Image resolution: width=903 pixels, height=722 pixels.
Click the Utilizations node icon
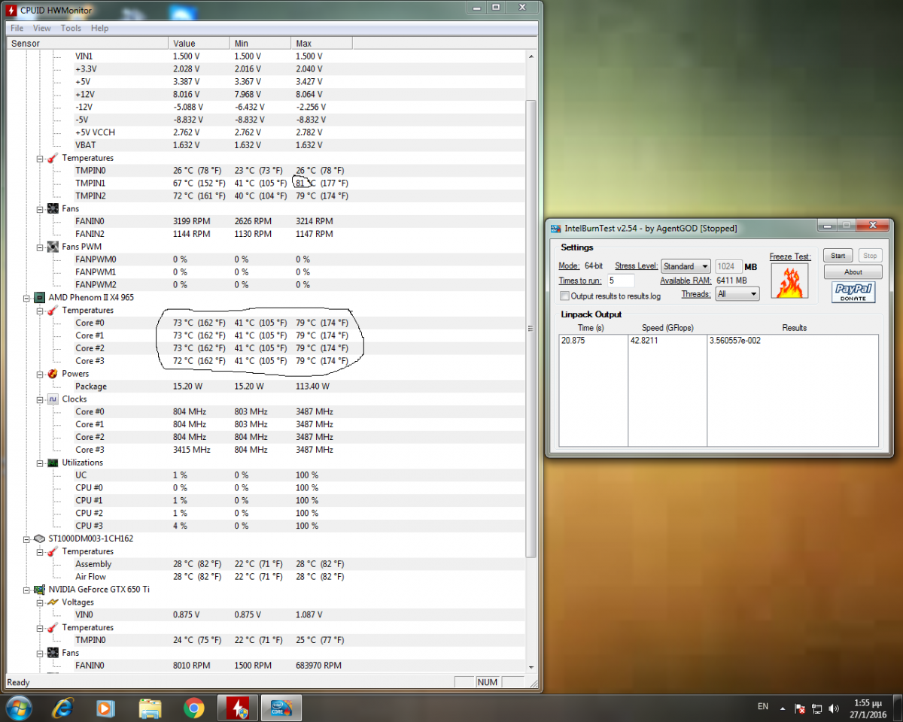53,463
